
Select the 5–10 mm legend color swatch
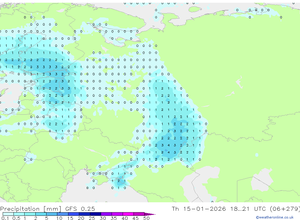click(52, 214)
